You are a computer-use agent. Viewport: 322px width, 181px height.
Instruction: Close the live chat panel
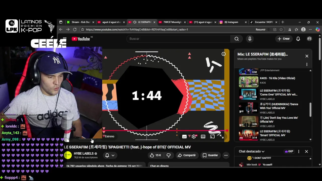pyautogui.click(x=306, y=152)
